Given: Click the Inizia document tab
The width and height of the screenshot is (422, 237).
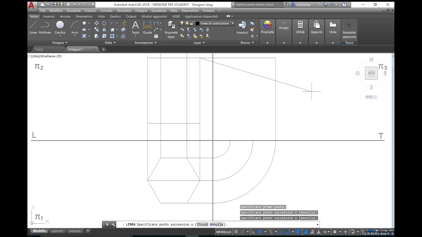Looking at the screenshot, I should click(39, 49).
